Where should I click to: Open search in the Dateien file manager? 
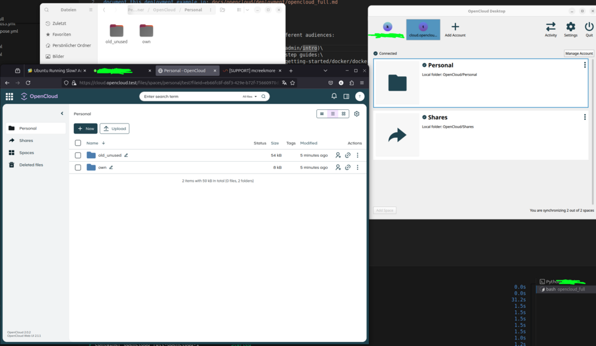(46, 10)
